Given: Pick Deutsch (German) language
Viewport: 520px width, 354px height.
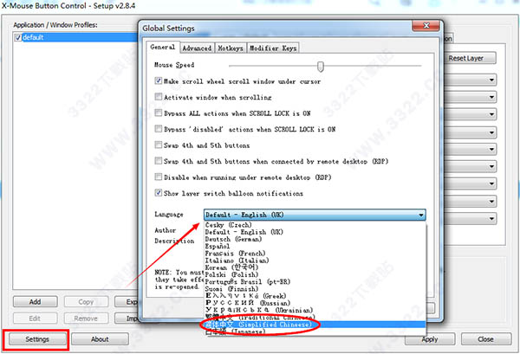Looking at the screenshot, I should click(x=315, y=239).
